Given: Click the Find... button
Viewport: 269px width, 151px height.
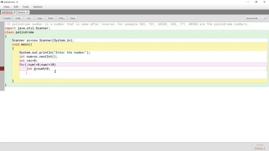Looking at the screenshot, I should point(62,18).
